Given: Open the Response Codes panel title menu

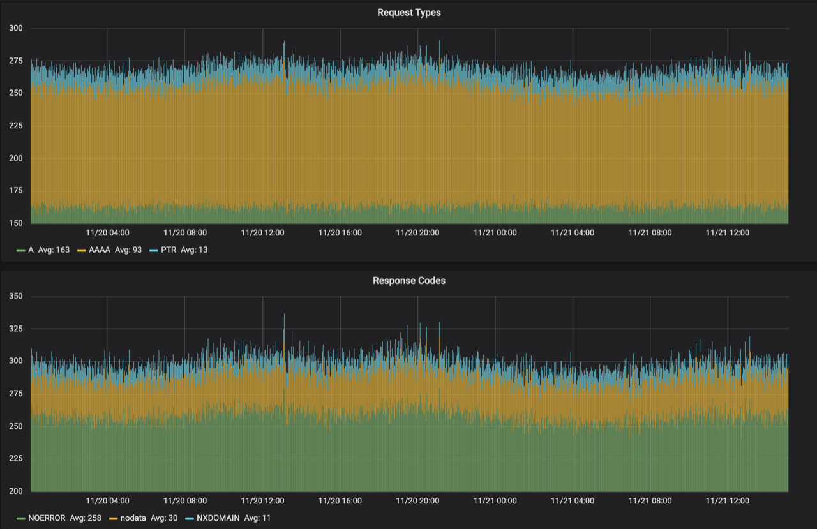Looking at the screenshot, I should tap(408, 281).
